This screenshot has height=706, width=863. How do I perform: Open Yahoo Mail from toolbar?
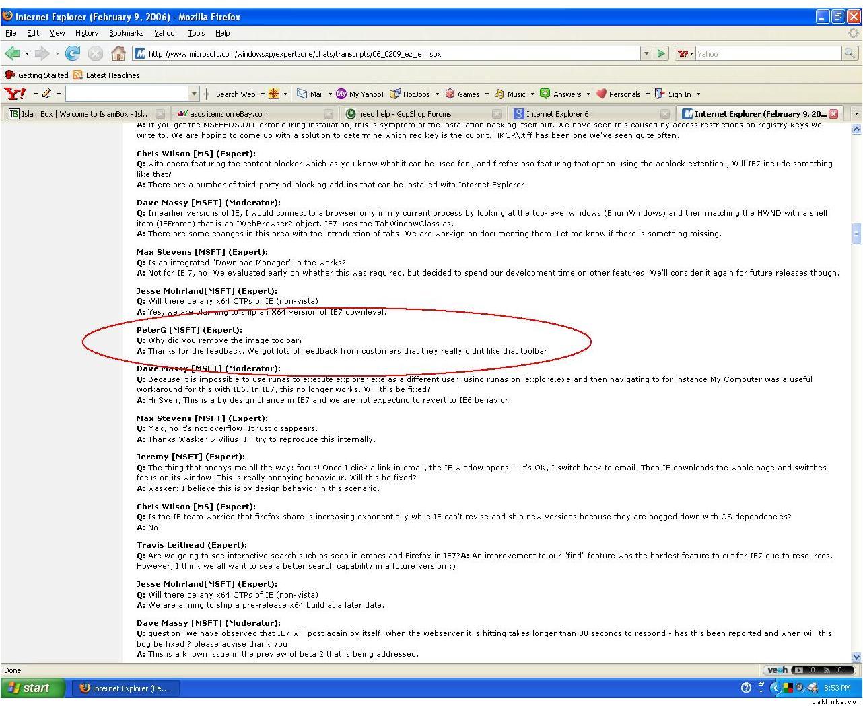pyautogui.click(x=310, y=94)
